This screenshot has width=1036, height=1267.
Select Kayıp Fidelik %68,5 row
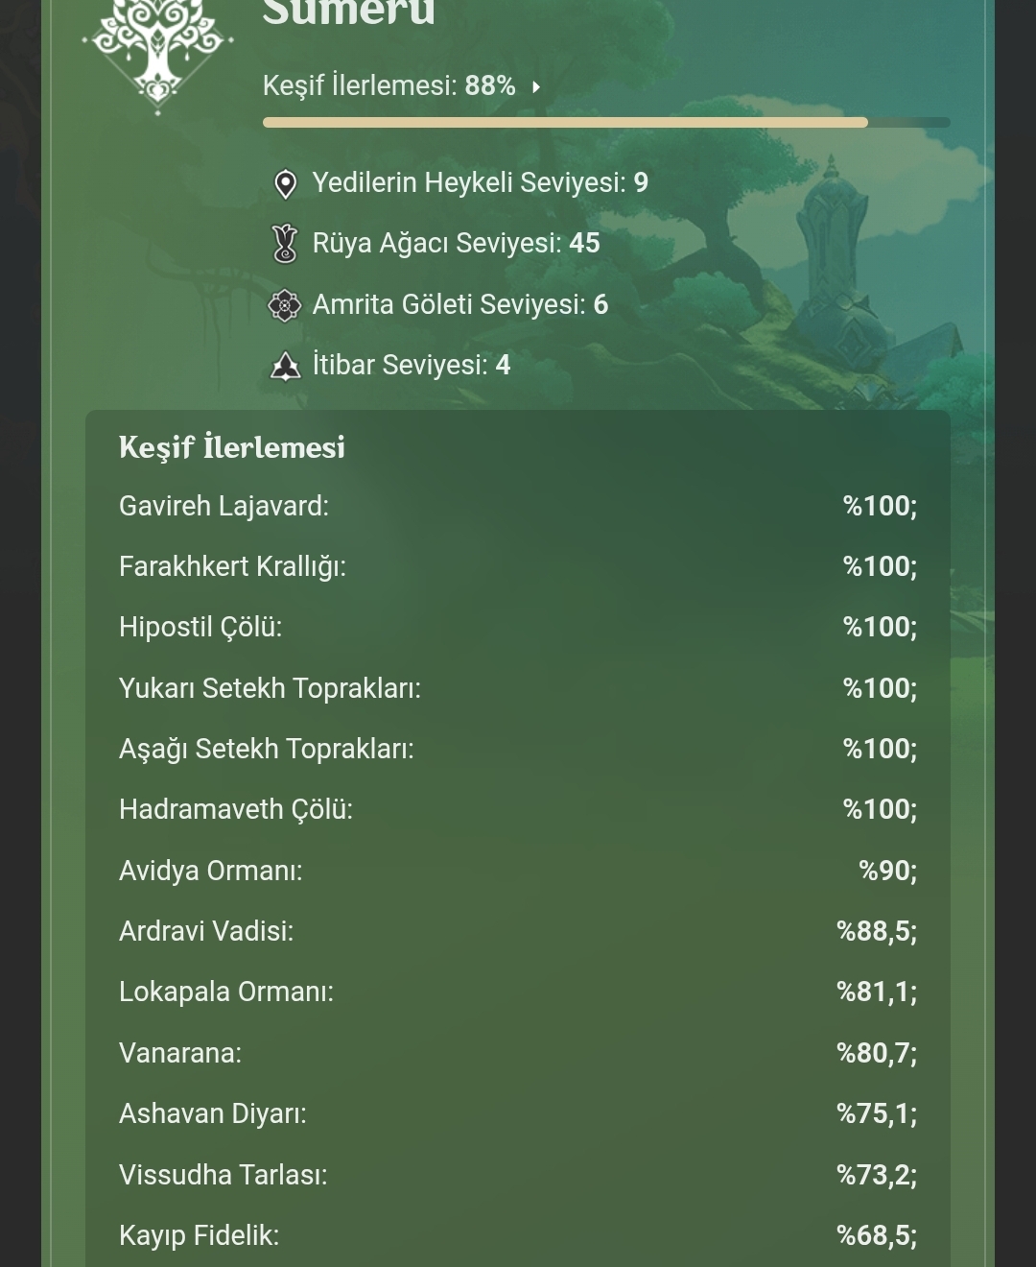[x=518, y=1235]
